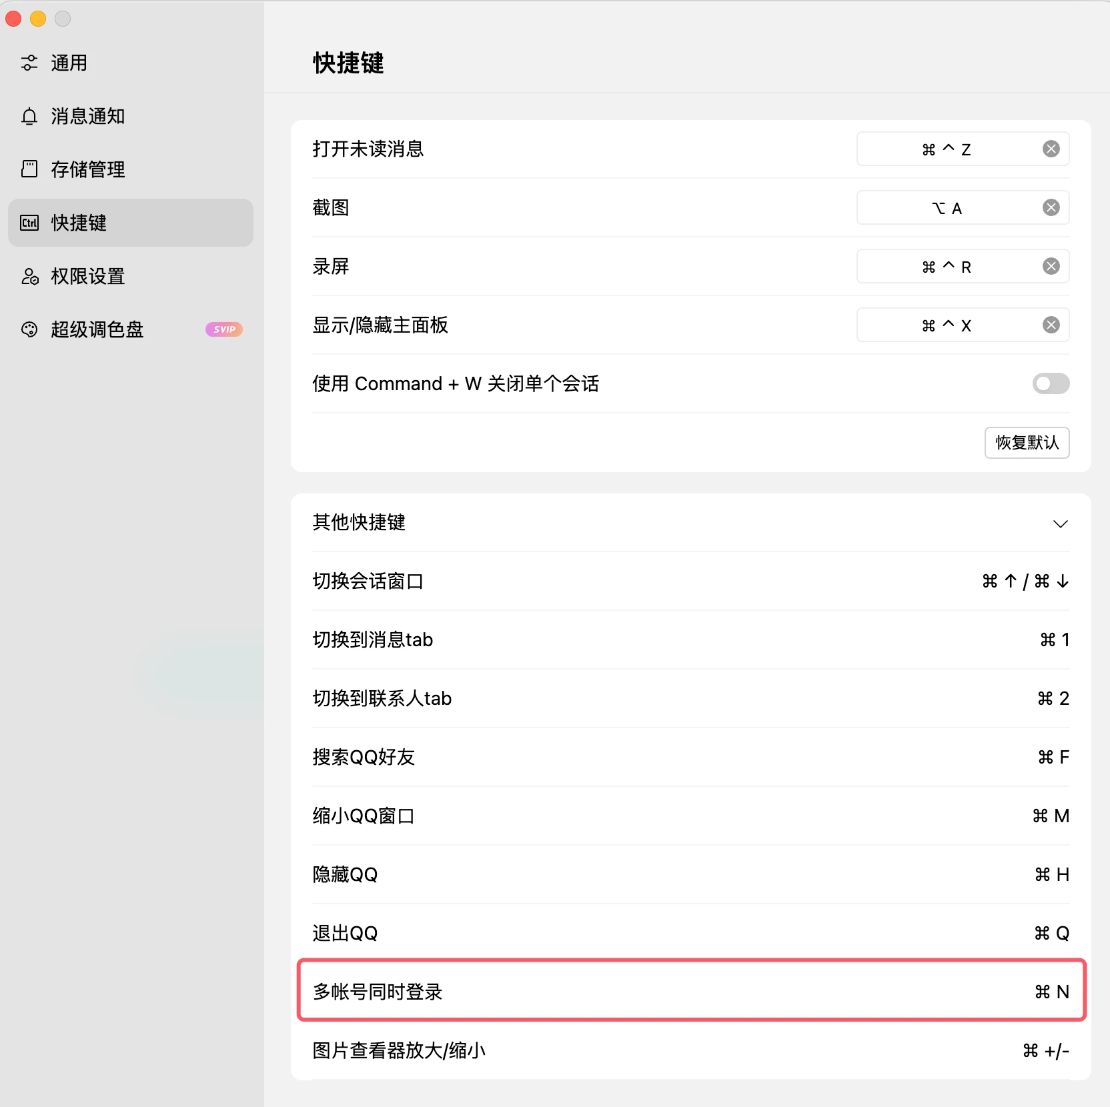
Task: Click the General settings sliders icon
Action: click(29, 63)
